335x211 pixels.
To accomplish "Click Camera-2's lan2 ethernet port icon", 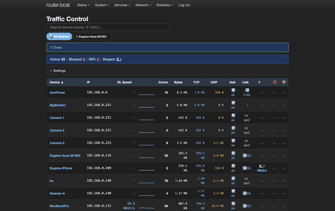I will [x=247, y=128].
